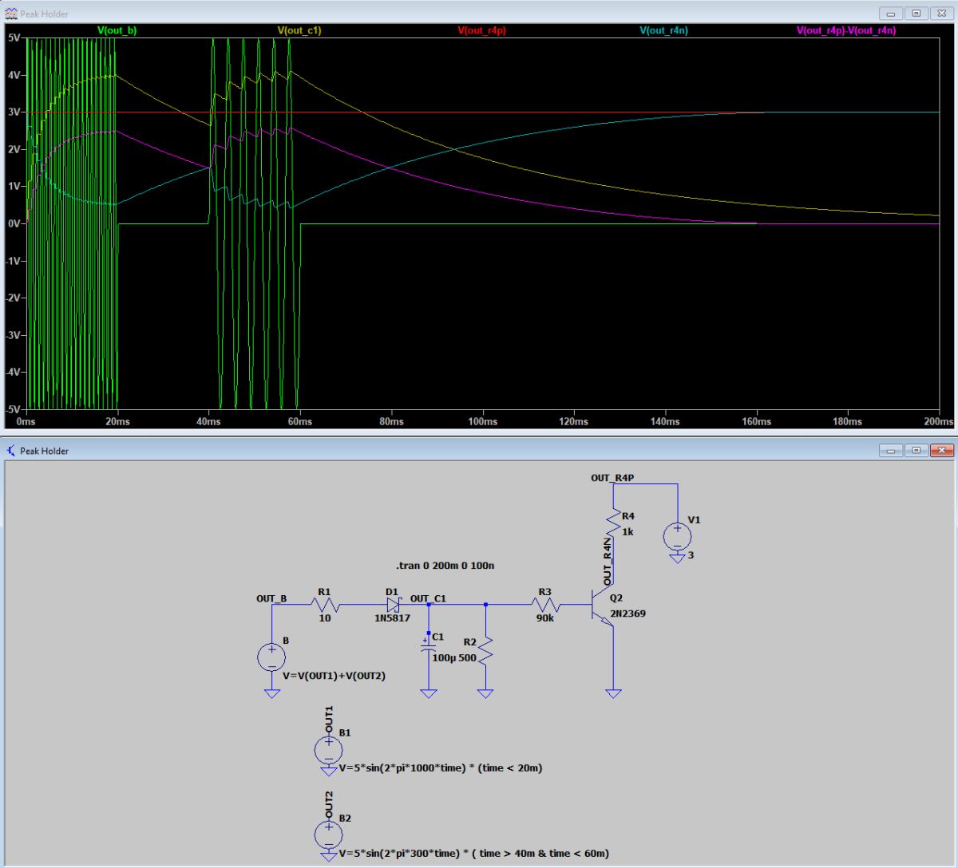Click the V(out_r4p) trace label

(481, 30)
